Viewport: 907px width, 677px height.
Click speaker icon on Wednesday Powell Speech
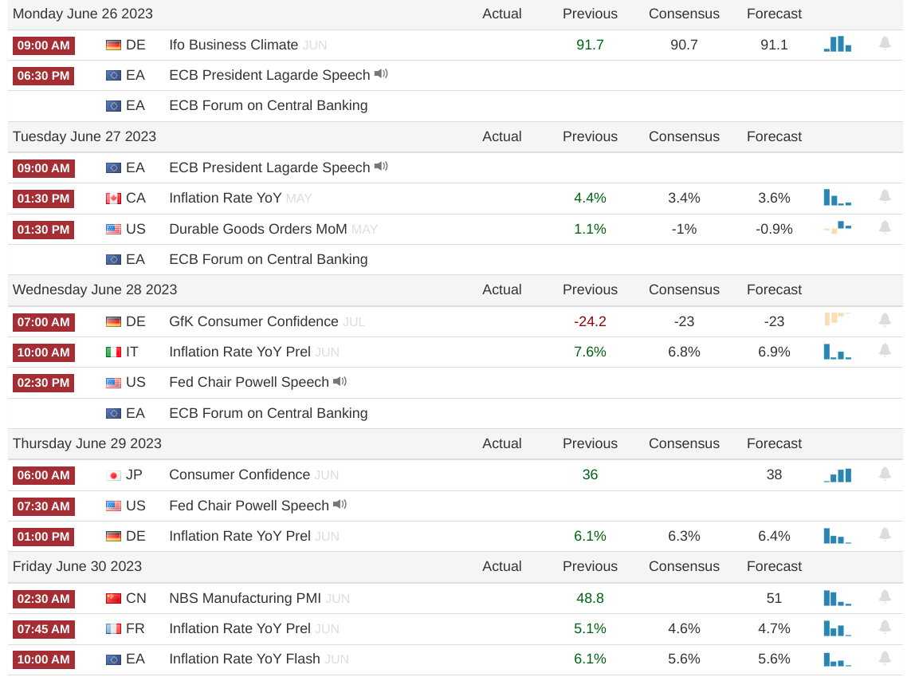coord(340,381)
